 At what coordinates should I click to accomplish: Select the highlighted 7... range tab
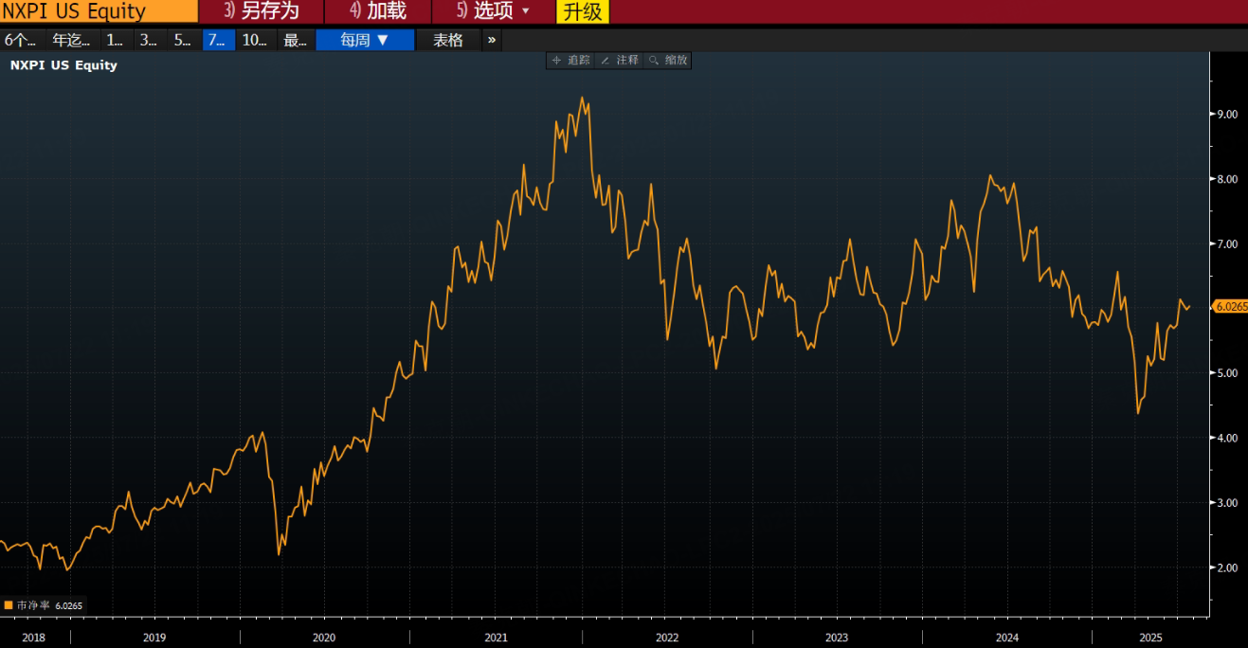[x=218, y=40]
